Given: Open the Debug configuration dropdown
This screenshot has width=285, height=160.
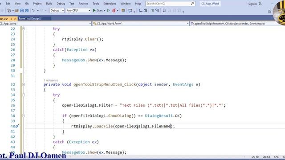Looking at the screenshot, I should pyautogui.click(x=57, y=11).
